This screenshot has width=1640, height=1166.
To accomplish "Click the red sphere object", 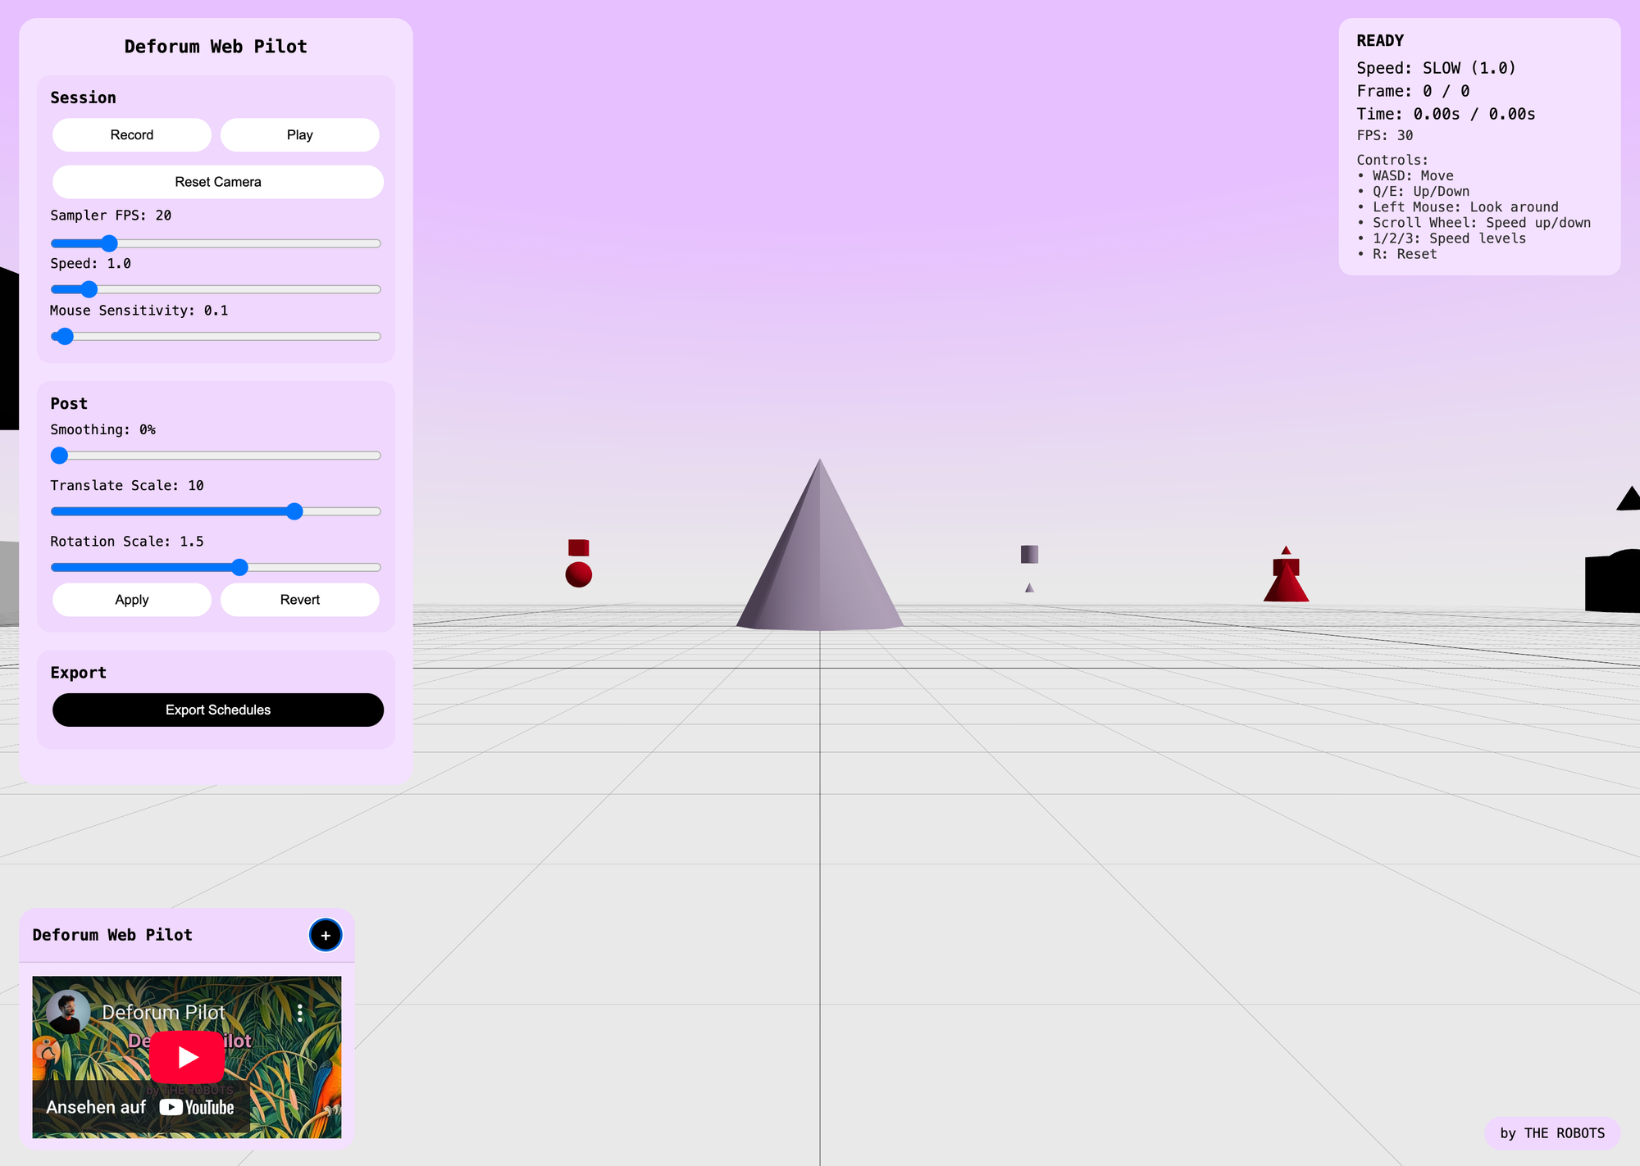I will (579, 574).
